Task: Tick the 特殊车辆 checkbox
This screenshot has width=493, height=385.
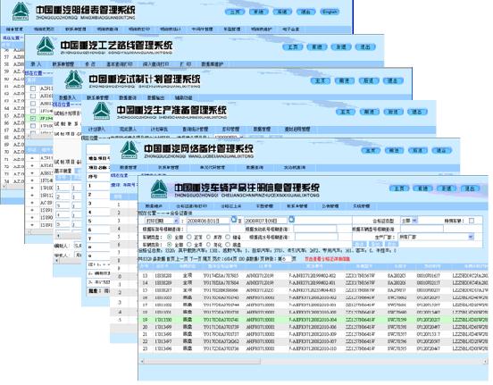Action: pyautogui.click(x=472, y=221)
